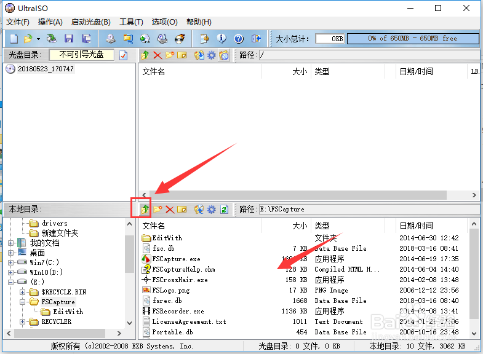Click the disc properties checkmark icon
483x354 pixels.
[x=123, y=55]
